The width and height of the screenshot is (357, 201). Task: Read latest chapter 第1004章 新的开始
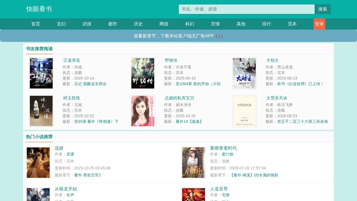198,84
